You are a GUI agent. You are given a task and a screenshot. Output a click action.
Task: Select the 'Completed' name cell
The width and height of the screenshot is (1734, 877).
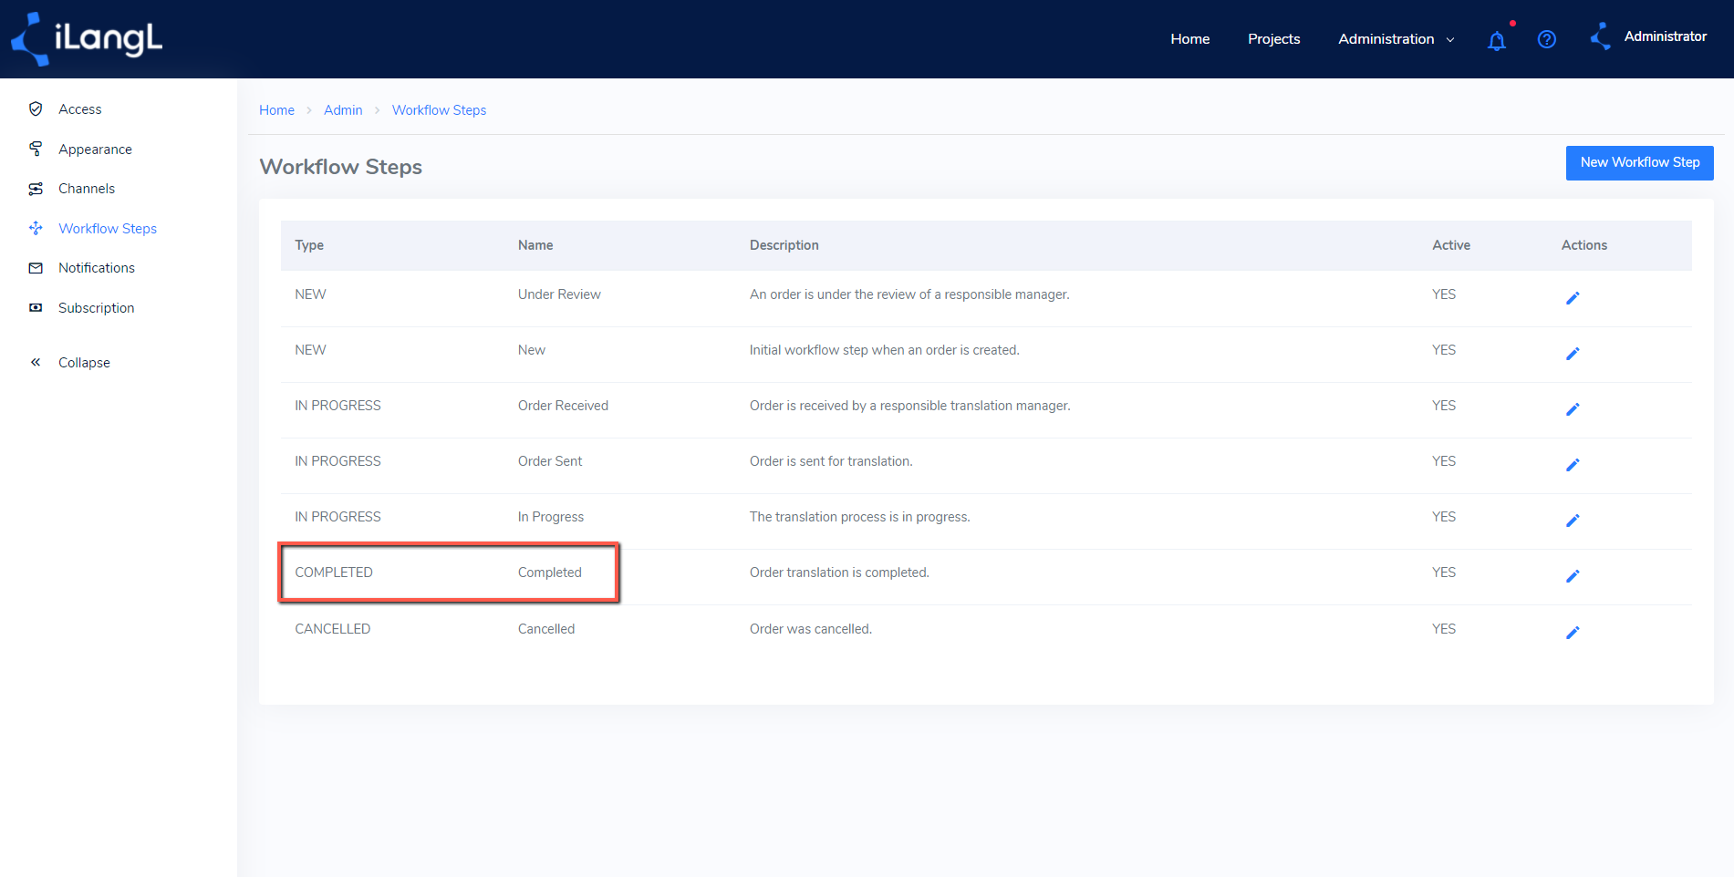point(550,573)
